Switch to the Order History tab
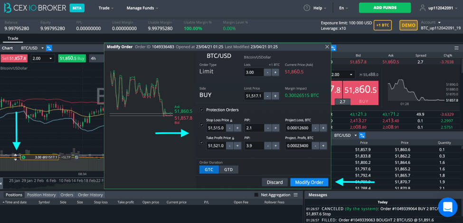463x223 pixels. (x=90, y=195)
